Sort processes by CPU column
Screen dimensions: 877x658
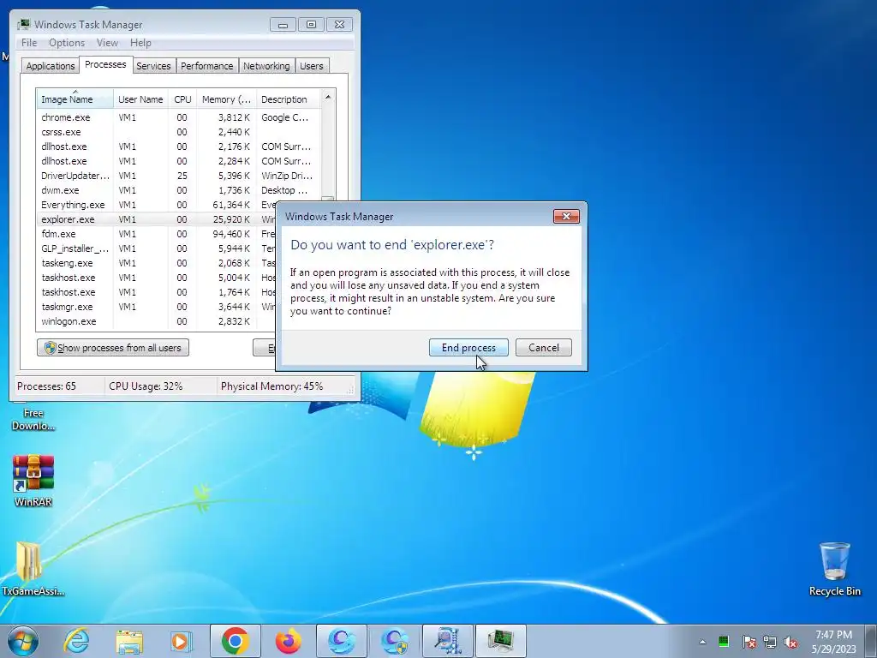coord(182,99)
